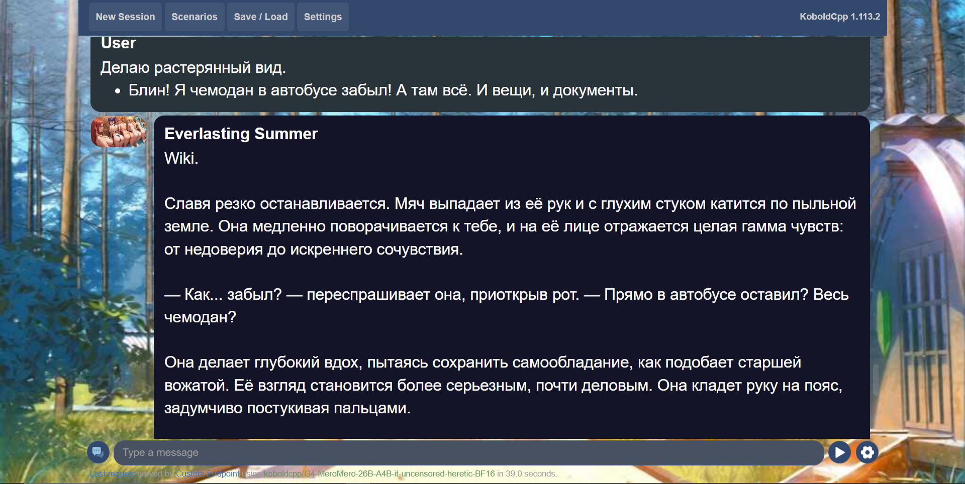Click the koboldcpp/G4-MeroMero model name link
Viewport: 965px width, 484px height.
tap(379, 473)
